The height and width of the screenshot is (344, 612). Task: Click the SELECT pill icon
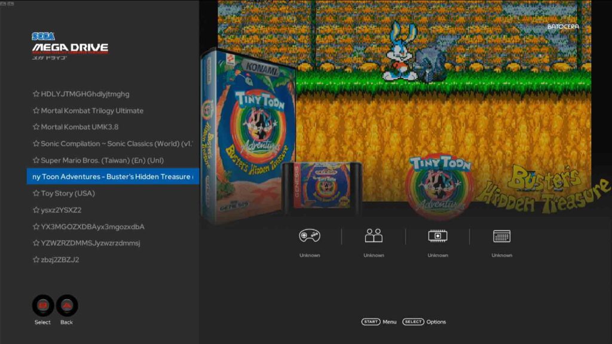[x=413, y=322]
